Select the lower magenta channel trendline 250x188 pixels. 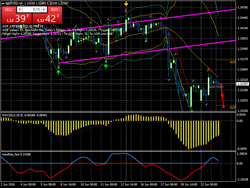(147, 52)
